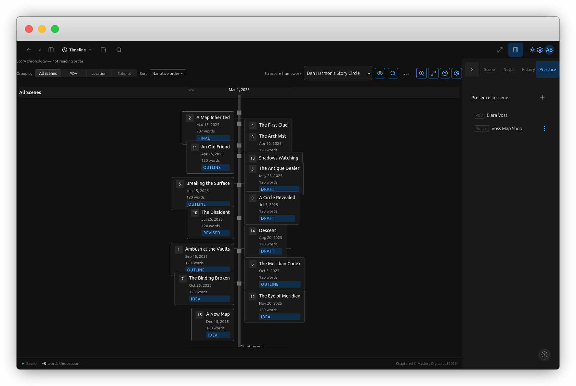
Task: Switch to the Scene tab
Action: click(x=489, y=70)
